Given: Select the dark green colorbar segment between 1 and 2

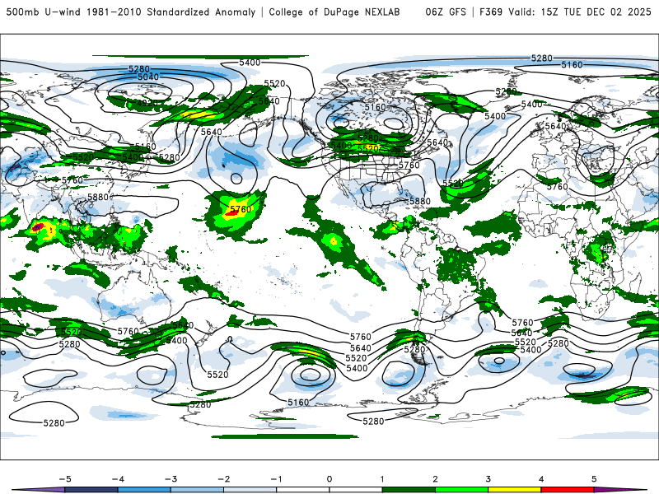Looking at the screenshot, I should click(409, 490).
